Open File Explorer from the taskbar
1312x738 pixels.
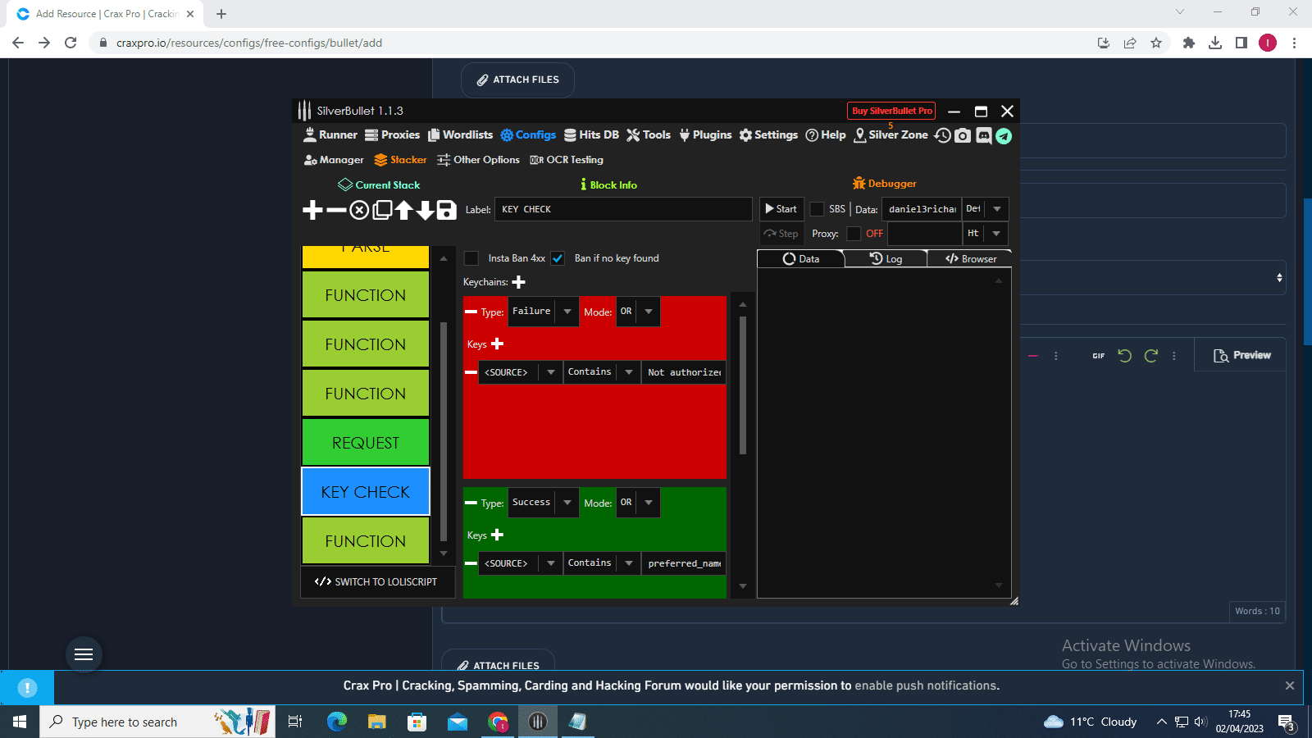tap(376, 722)
